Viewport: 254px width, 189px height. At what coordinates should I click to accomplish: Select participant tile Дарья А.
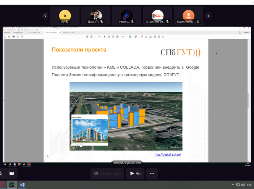(96, 16)
